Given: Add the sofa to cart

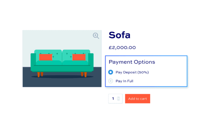Looking at the screenshot, I should click(137, 98).
